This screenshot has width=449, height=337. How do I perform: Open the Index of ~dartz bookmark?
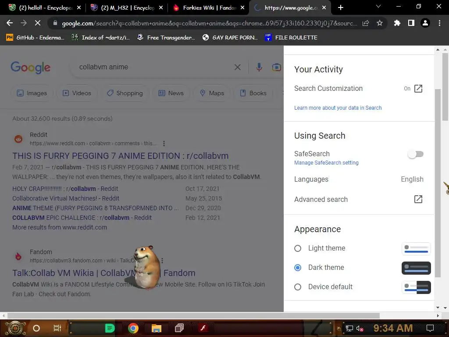[x=101, y=38]
